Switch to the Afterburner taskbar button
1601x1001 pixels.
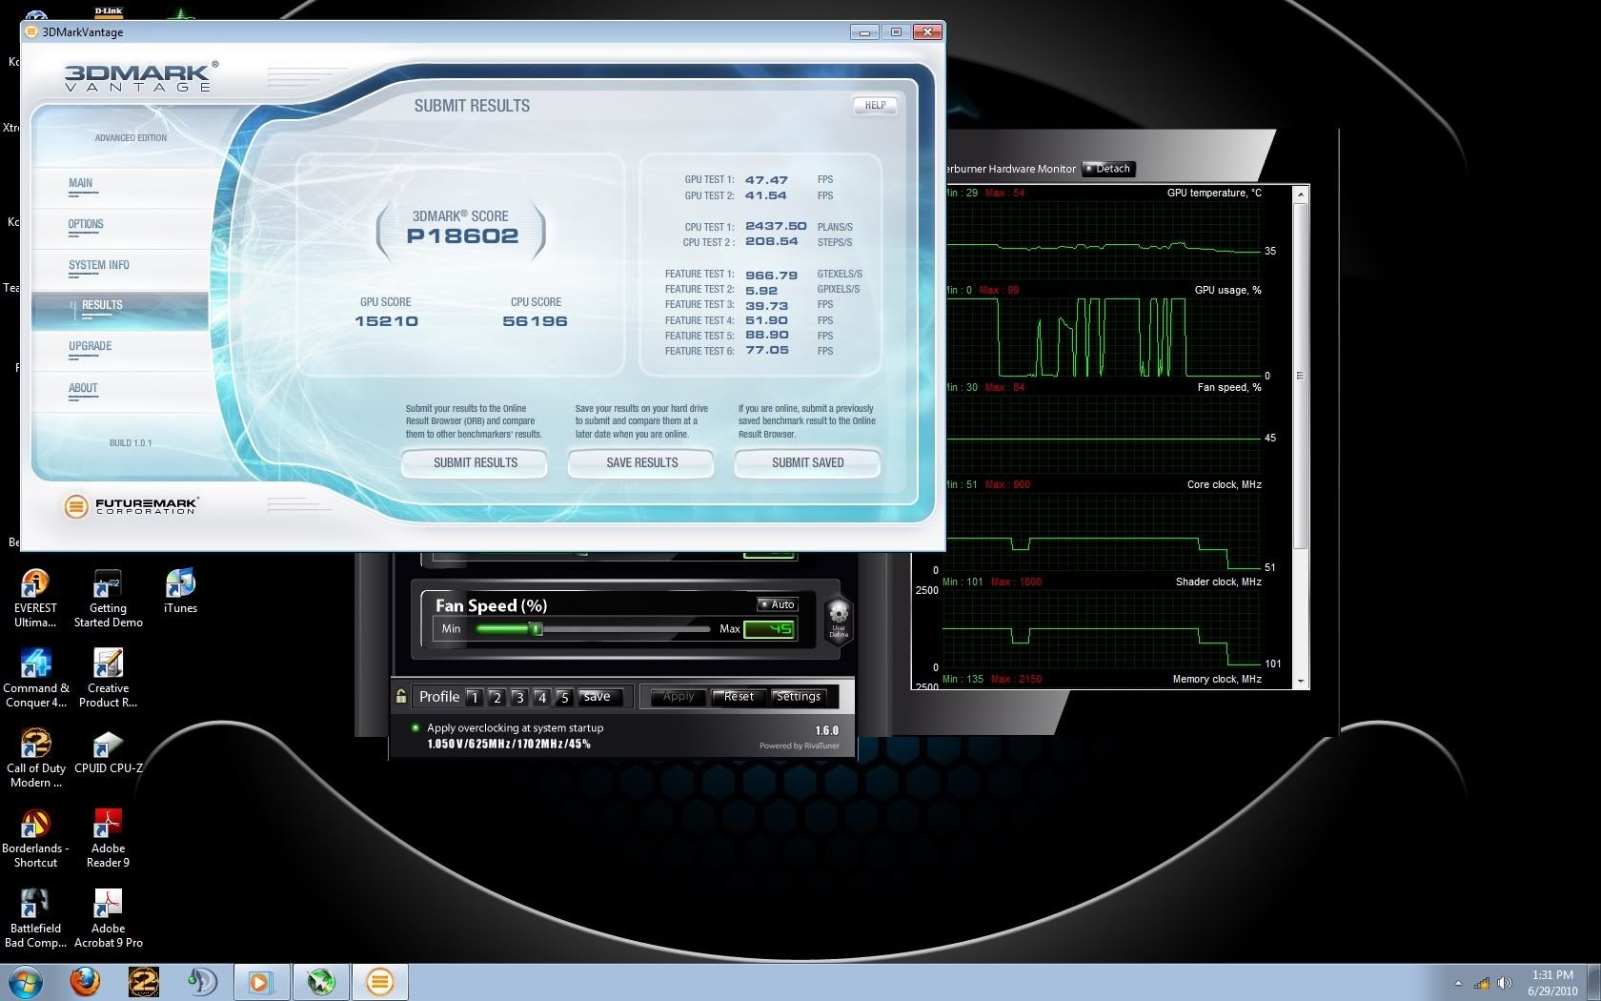click(x=321, y=981)
